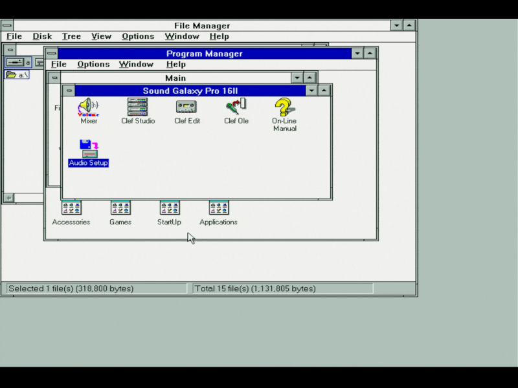Open Help menu in File Manager
Viewport: 518px width, 388px height.
(x=220, y=36)
